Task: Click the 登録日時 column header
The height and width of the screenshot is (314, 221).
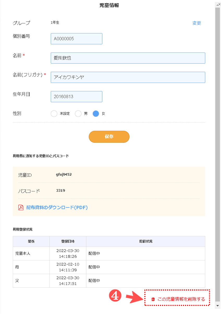Action: click(x=68, y=241)
